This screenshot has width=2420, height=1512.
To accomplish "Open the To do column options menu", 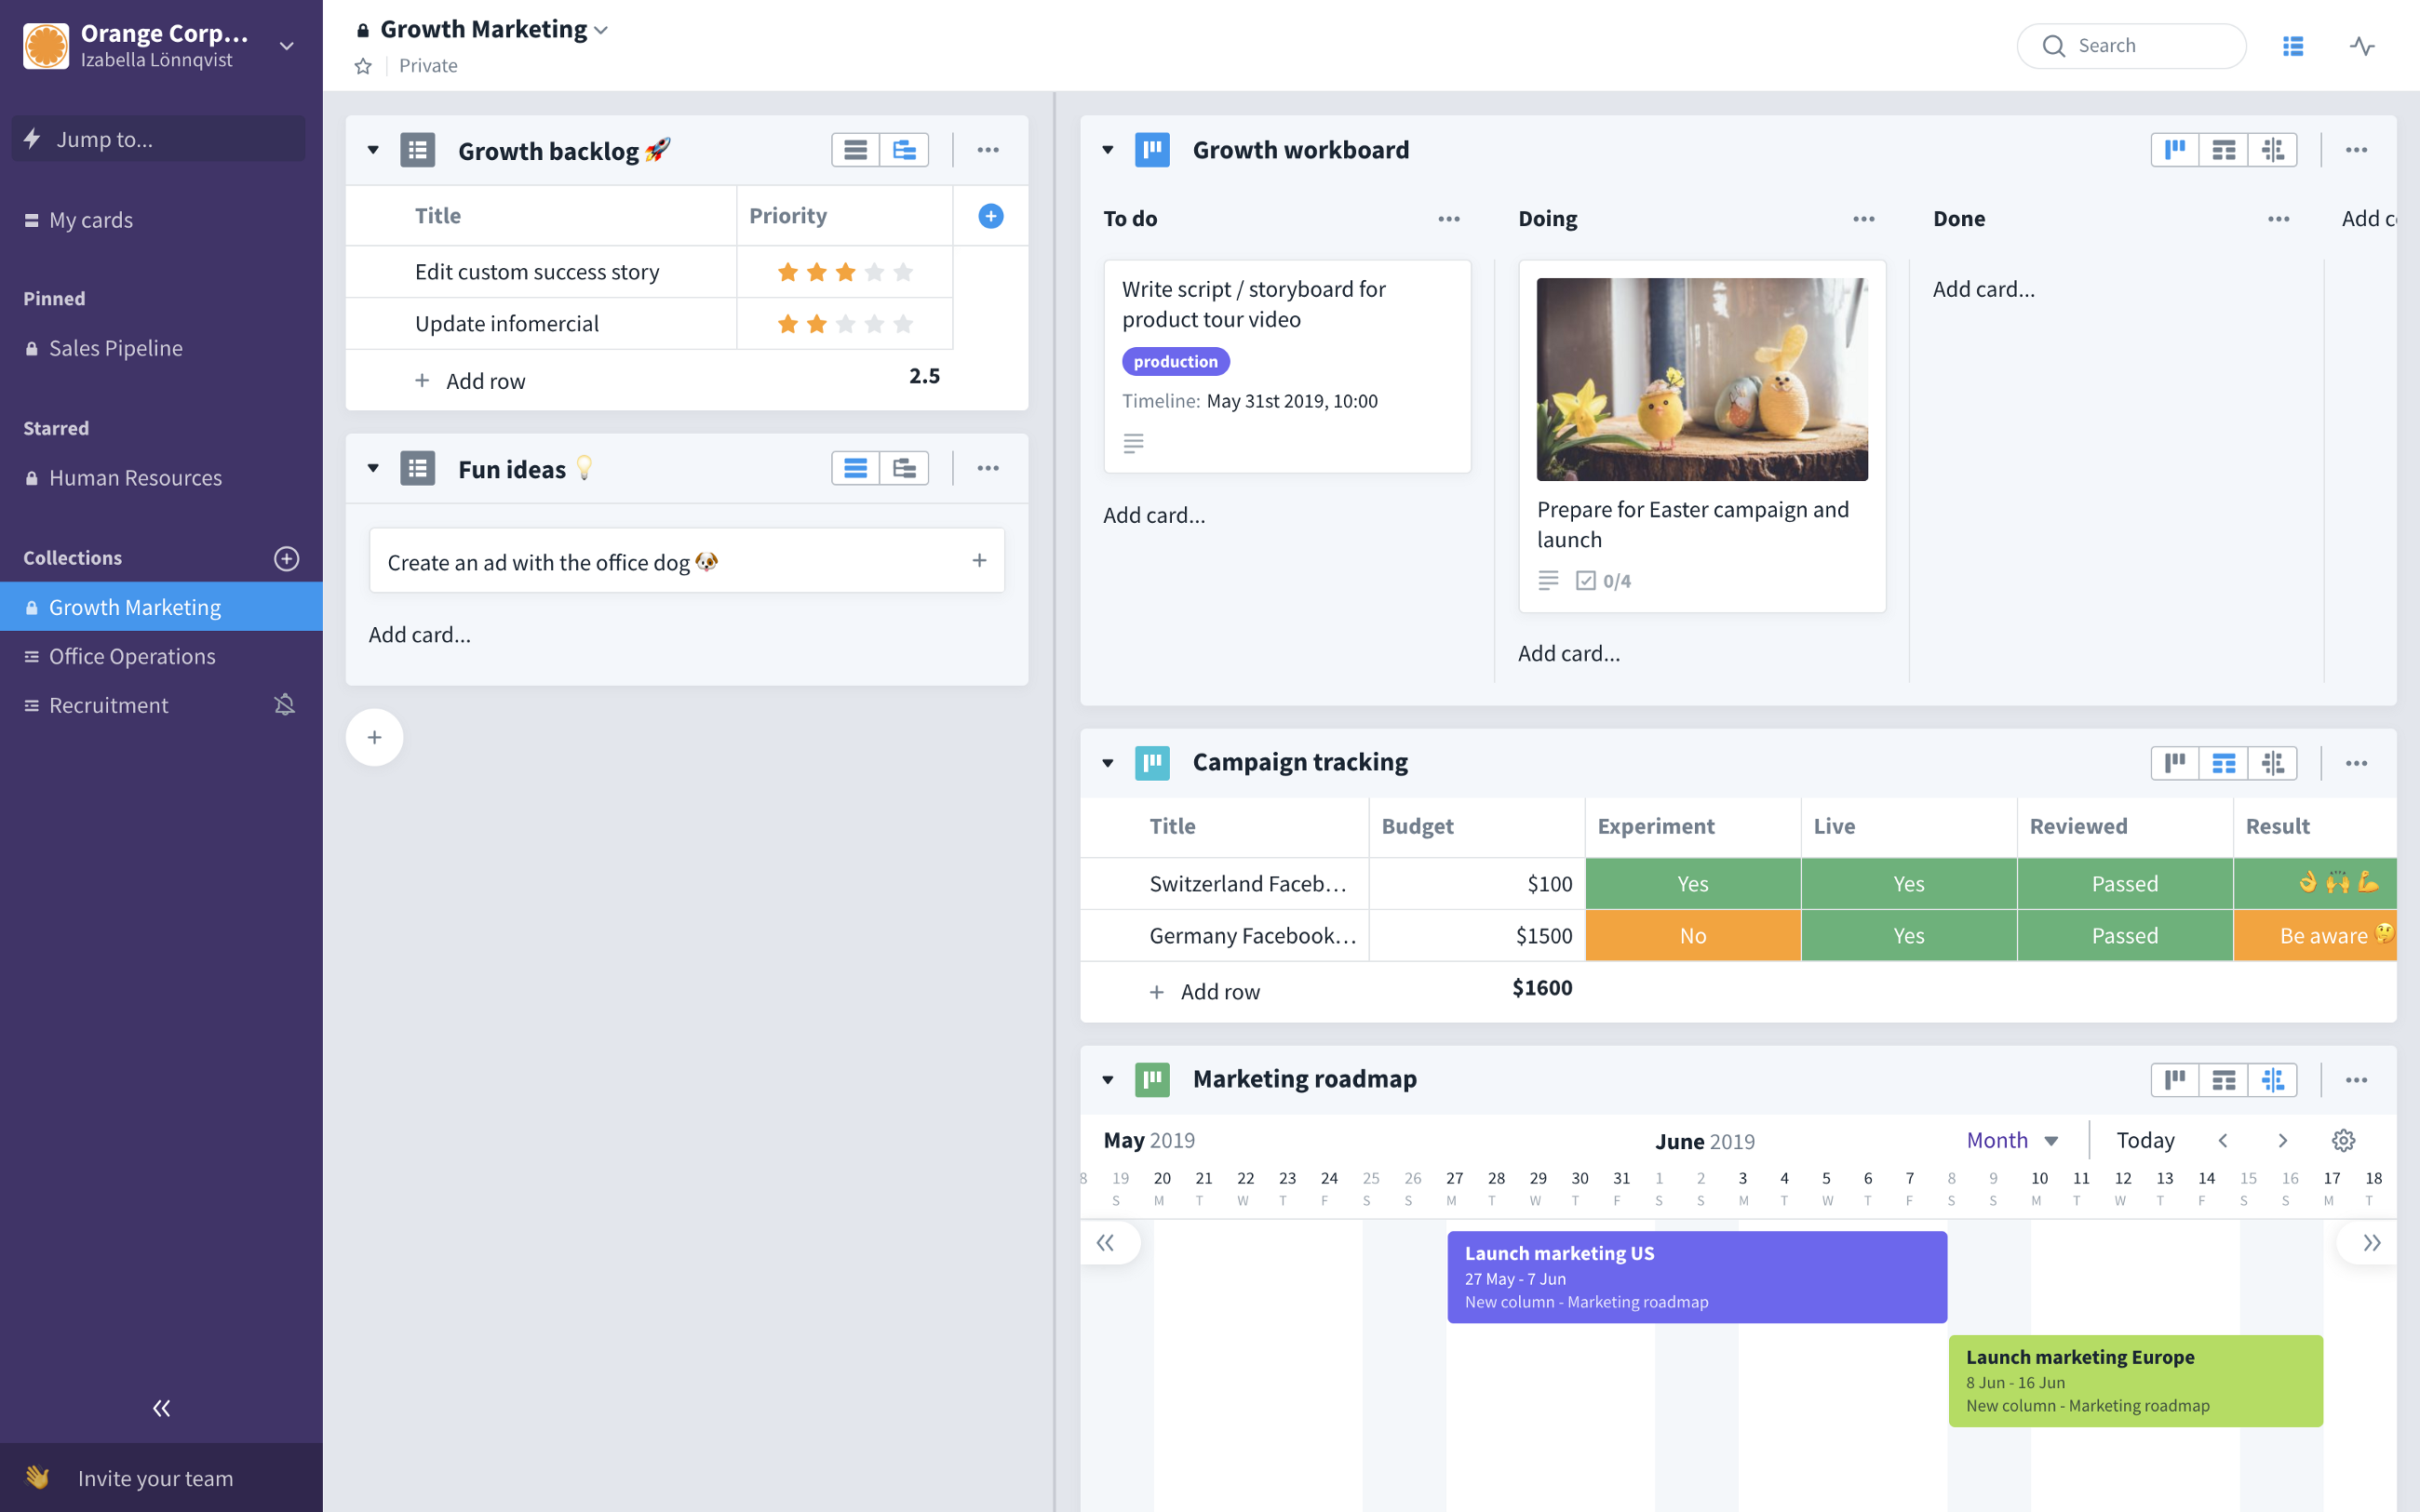I will tap(1448, 218).
